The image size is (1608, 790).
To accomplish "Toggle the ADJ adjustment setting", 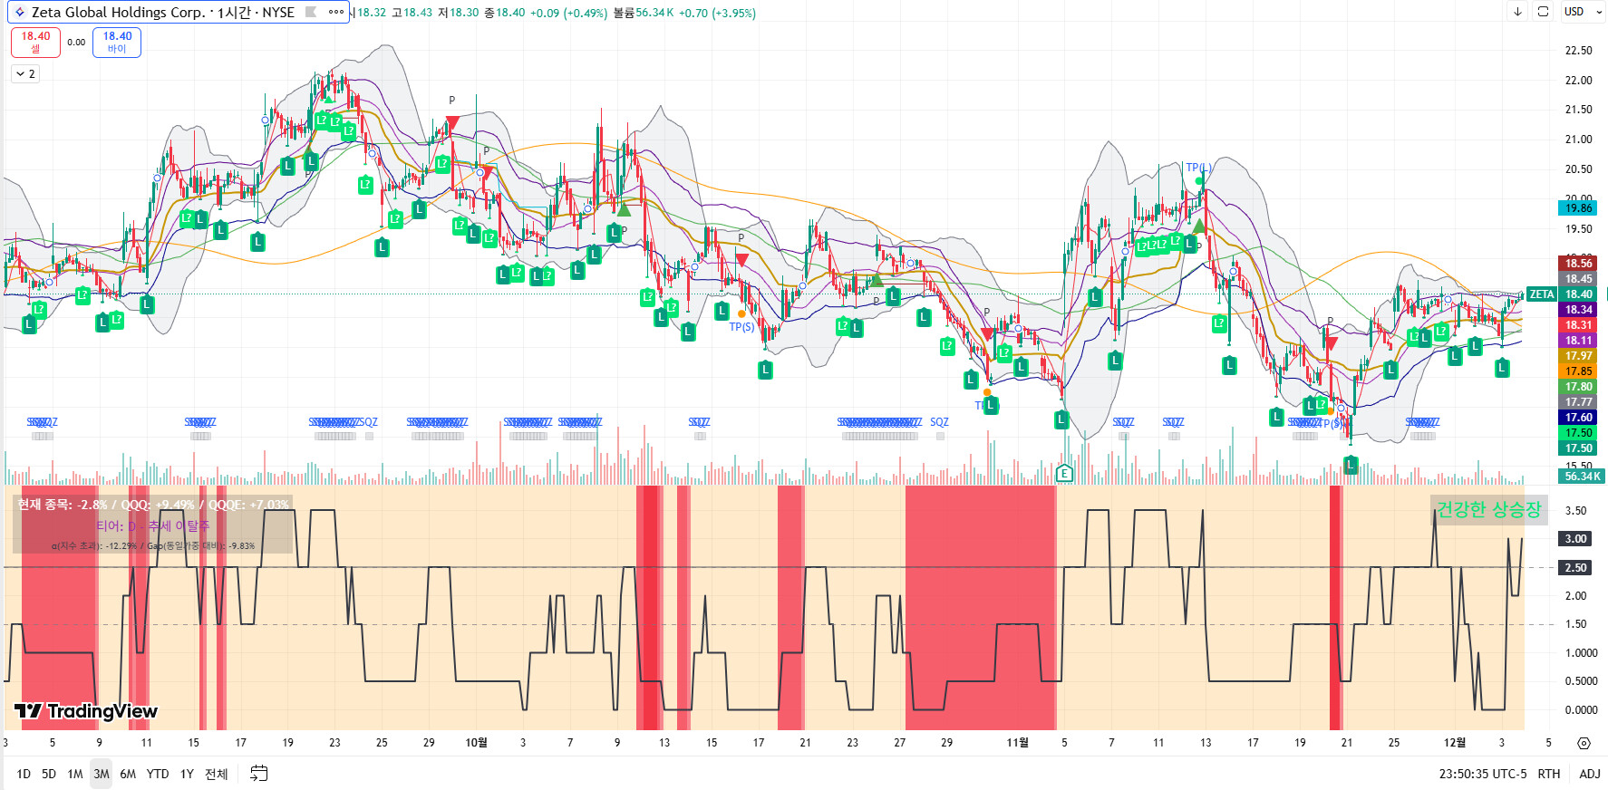I will (x=1590, y=774).
